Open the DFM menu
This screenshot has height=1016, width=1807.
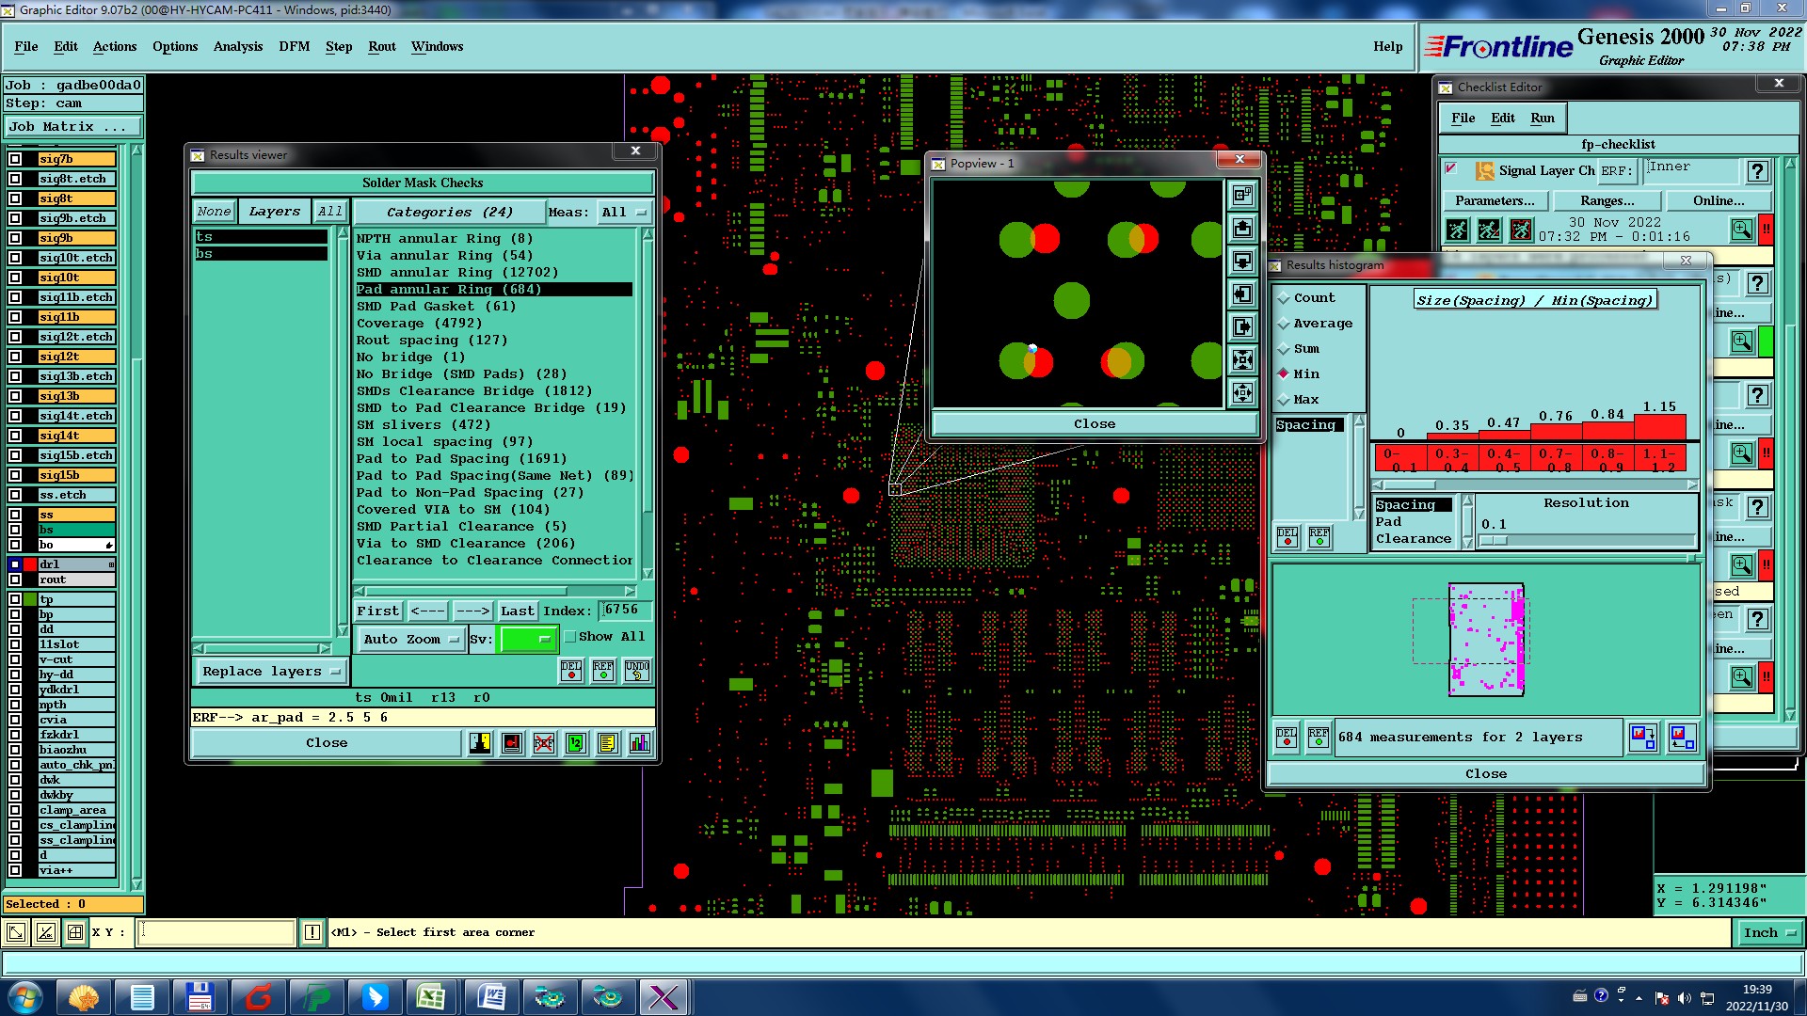pos(294,46)
